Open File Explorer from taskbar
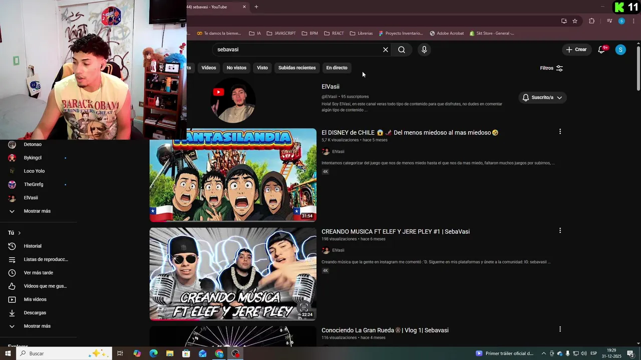 click(170, 353)
